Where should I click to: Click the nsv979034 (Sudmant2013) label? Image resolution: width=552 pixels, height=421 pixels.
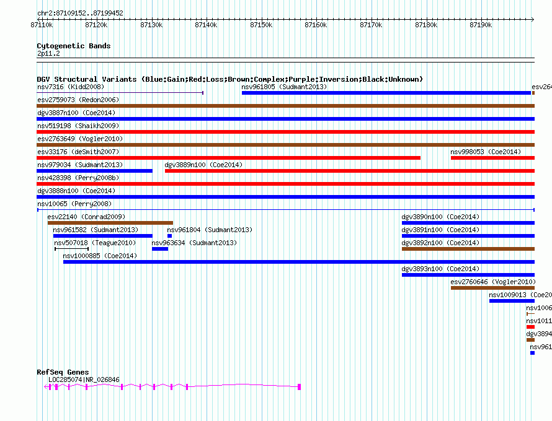pos(80,165)
